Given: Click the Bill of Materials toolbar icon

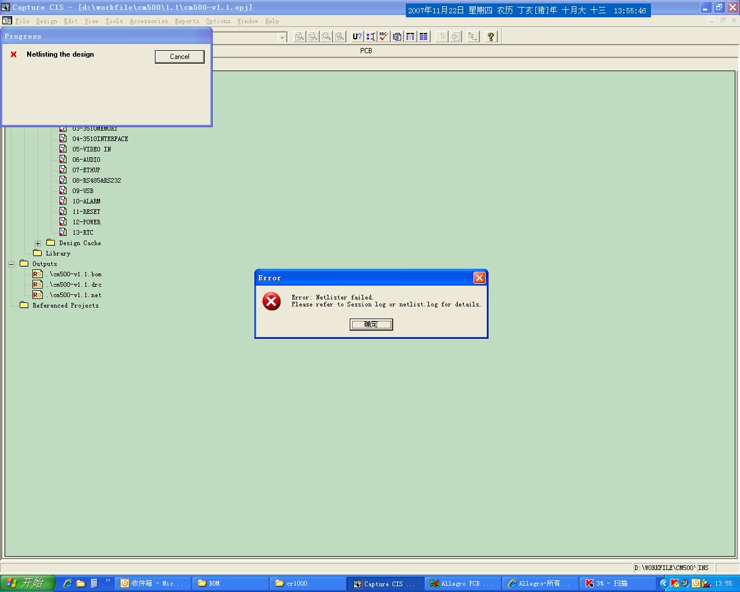Looking at the screenshot, I should (x=424, y=36).
